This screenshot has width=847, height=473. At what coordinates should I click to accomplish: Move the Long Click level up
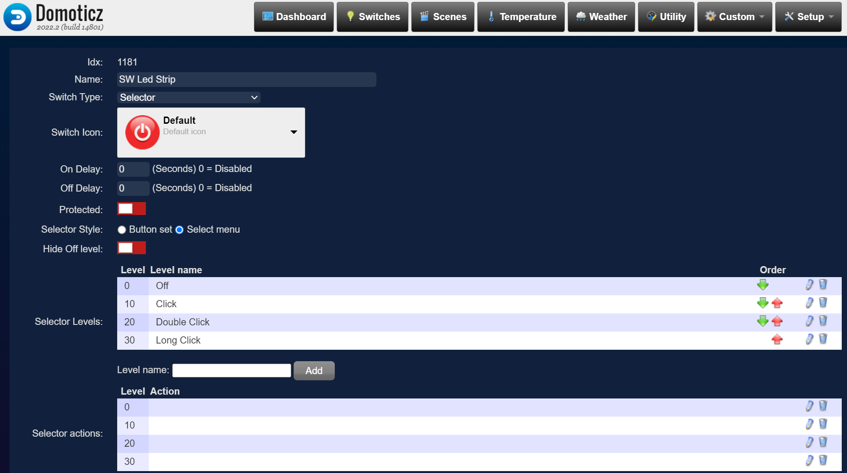777,340
